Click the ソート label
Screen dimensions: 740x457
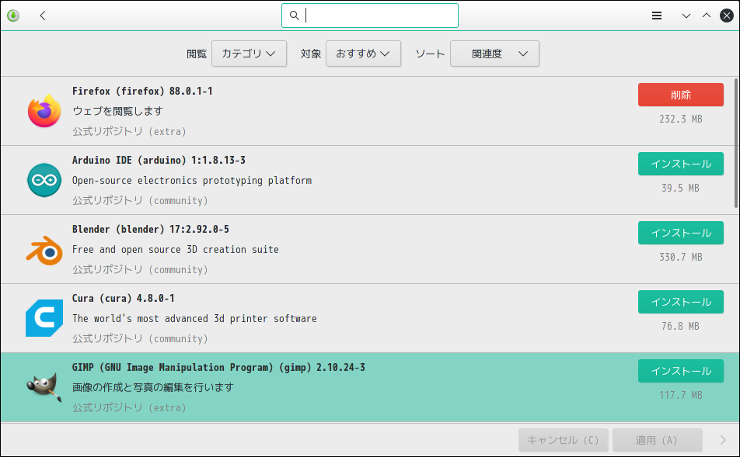pos(430,54)
